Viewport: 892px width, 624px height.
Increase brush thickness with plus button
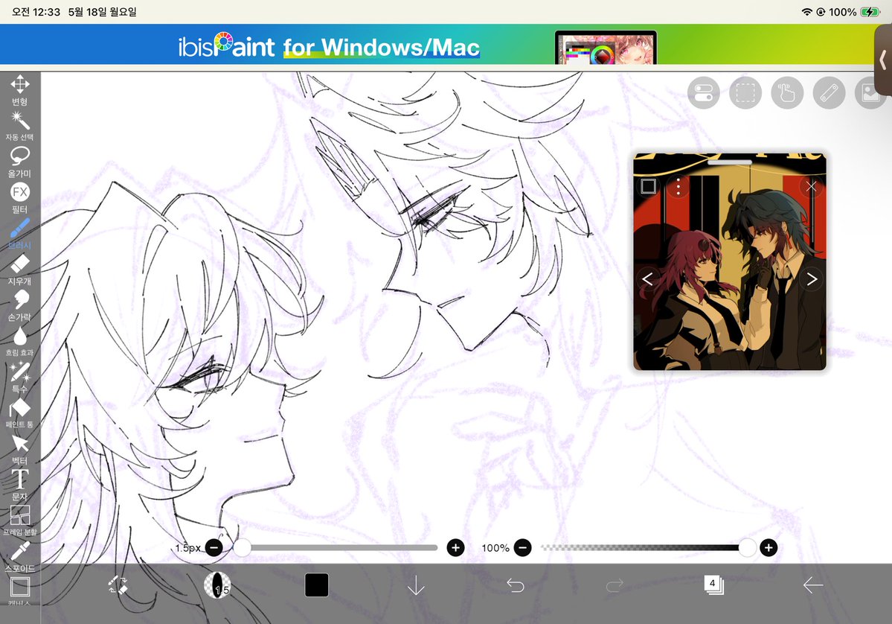tap(455, 548)
